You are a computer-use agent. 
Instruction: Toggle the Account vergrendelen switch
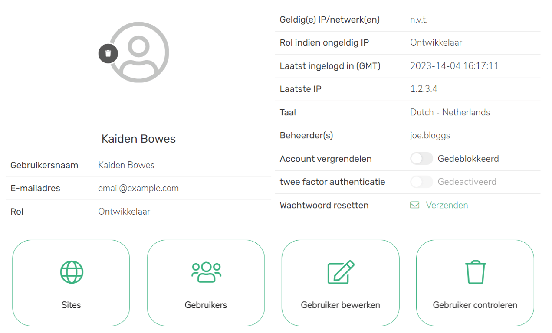point(421,159)
